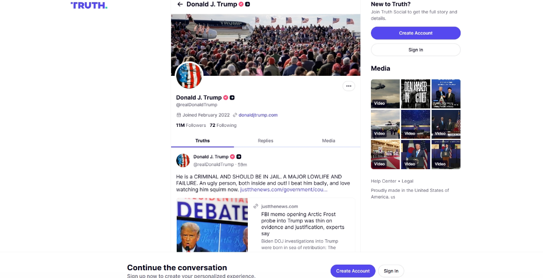This screenshot has height=278, width=543.
Task: Open the helicopter video thumbnail in Media
Action: point(385,94)
